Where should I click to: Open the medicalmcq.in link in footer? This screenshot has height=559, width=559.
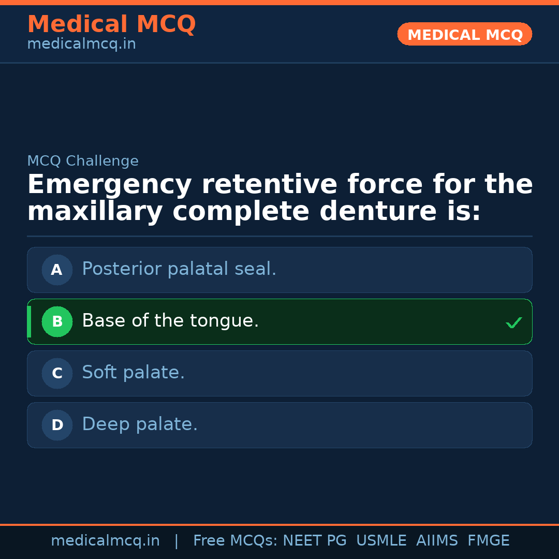pos(105,541)
